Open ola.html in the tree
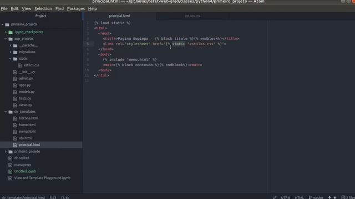Image resolution: width=355 pixels, height=199 pixels. click(25, 138)
